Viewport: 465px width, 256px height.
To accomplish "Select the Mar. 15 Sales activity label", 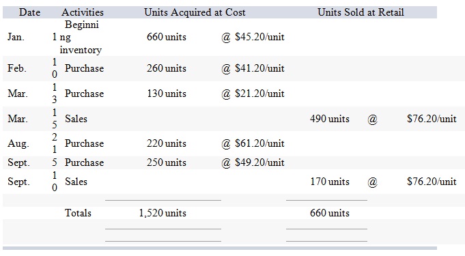I will tap(76, 119).
